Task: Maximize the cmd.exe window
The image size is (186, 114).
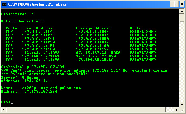Action: [176, 4]
